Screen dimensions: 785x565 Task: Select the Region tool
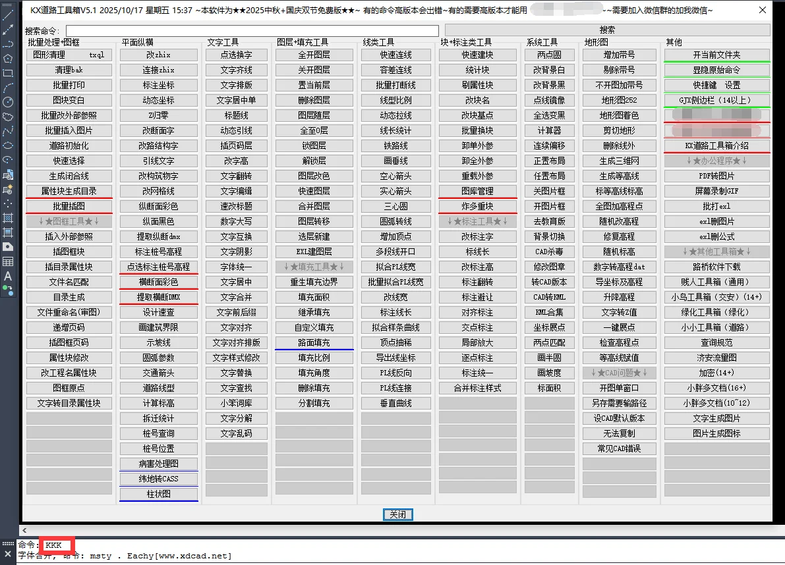tap(7, 247)
